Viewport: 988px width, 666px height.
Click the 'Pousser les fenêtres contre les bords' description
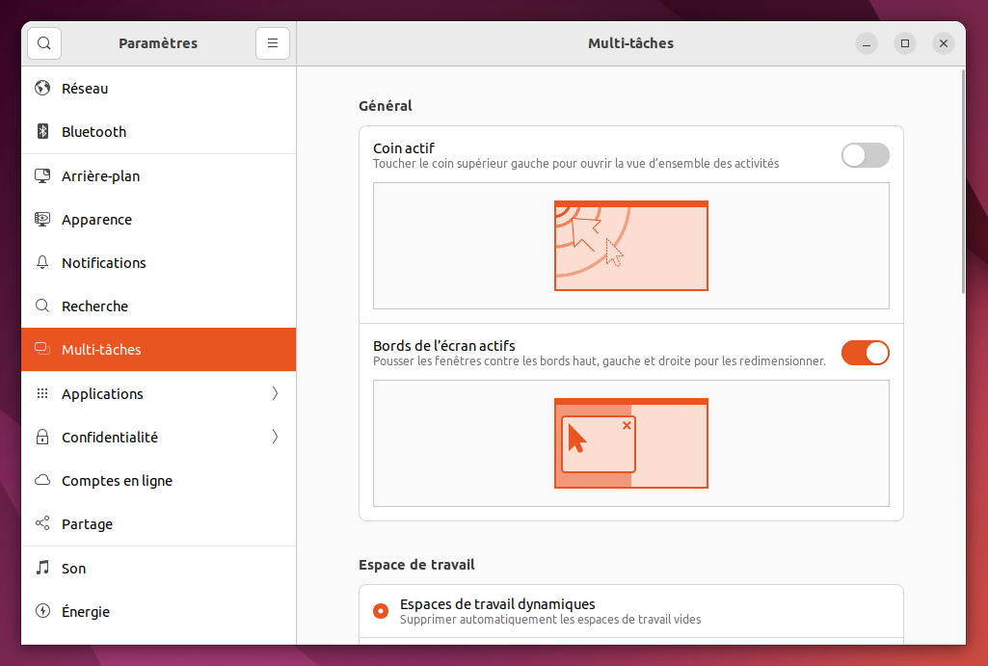pyautogui.click(x=600, y=361)
